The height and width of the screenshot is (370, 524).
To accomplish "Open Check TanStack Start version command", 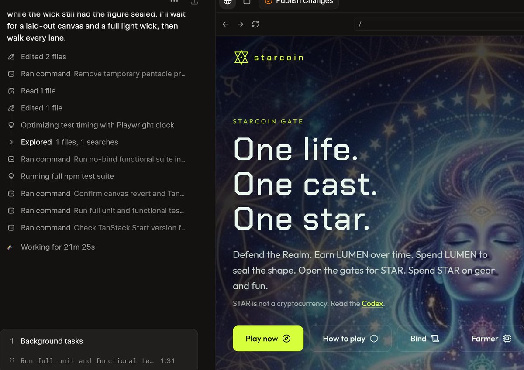I will click(x=103, y=228).
